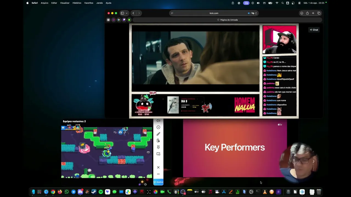Close the mirroring toolbar with X
This screenshot has height=197, width=351.
click(158, 167)
